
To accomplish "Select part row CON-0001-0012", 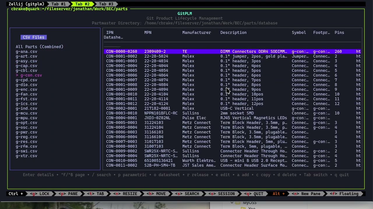I will tap(232, 104).
